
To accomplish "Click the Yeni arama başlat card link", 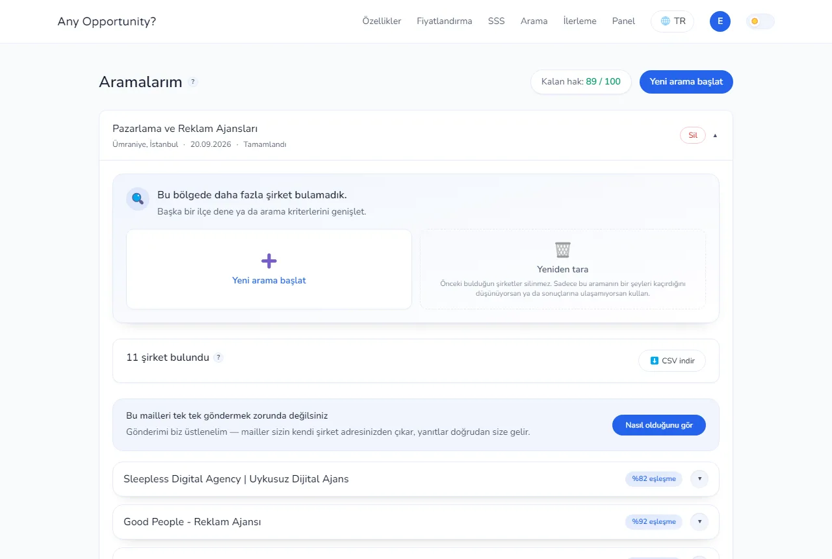I will point(269,269).
